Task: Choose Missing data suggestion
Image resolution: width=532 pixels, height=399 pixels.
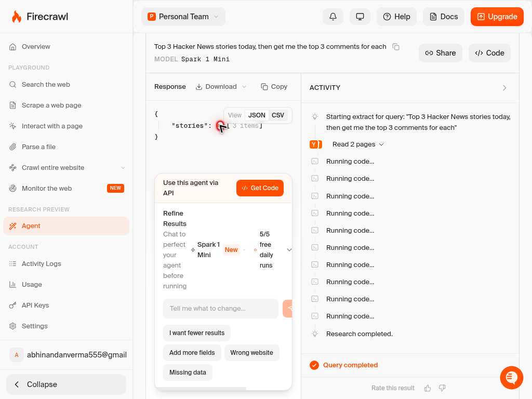Action: [188, 372]
